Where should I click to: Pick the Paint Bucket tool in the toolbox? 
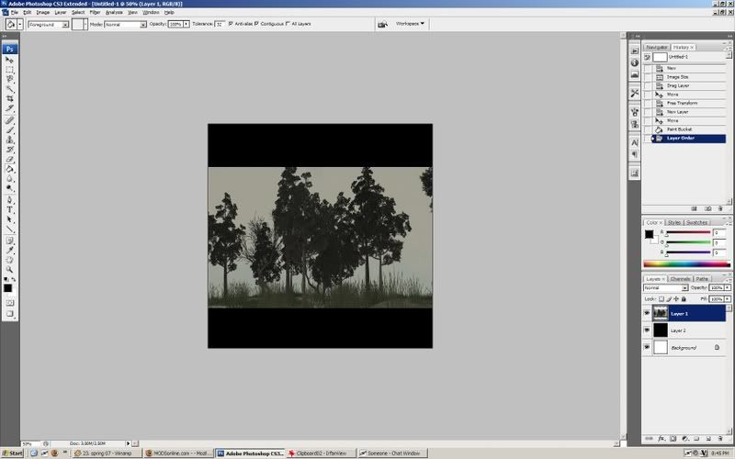tap(10, 169)
